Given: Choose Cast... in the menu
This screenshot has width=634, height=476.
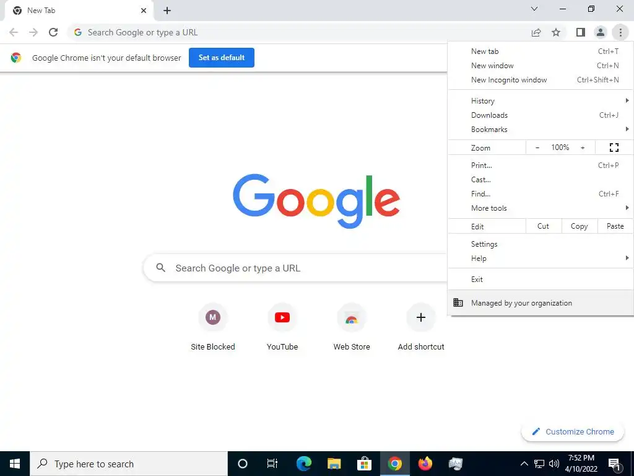Looking at the screenshot, I should coord(541,180).
